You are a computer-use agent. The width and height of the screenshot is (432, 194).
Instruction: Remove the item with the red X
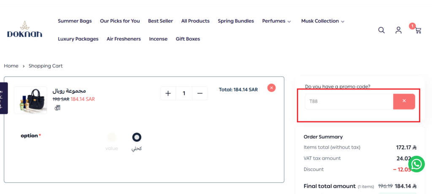(271, 88)
